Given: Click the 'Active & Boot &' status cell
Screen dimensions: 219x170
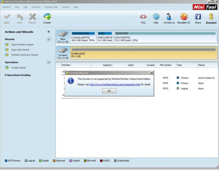Looking at the screenshot, I should point(207,78).
